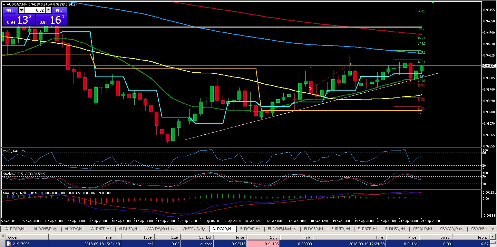497x247 pixels.
Task: Click the MACD(12,26,9) indicator label
Action: [57, 193]
